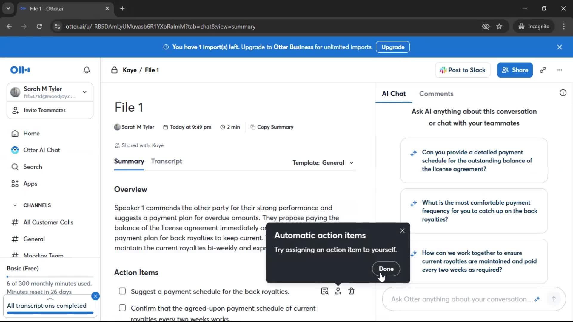Dismiss the blue upgrade banner
Image resolution: width=573 pixels, height=322 pixels.
[560, 47]
